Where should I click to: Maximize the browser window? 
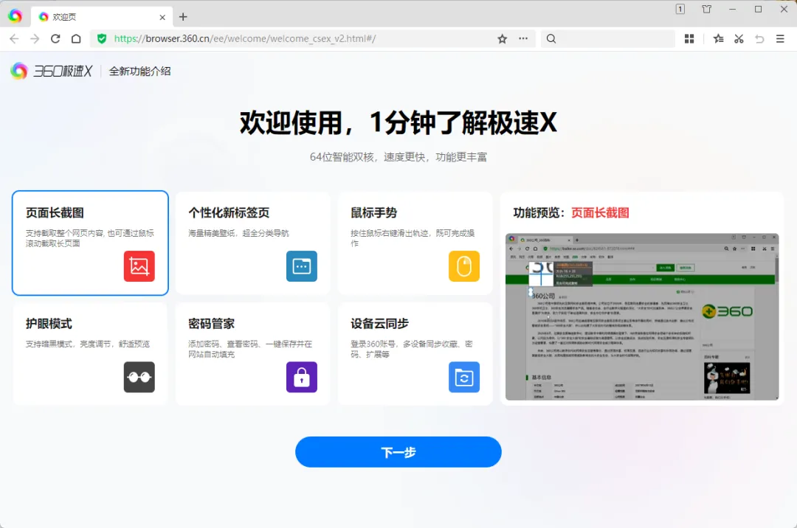[x=759, y=9]
